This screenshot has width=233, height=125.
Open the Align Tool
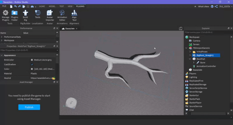tap(74, 15)
